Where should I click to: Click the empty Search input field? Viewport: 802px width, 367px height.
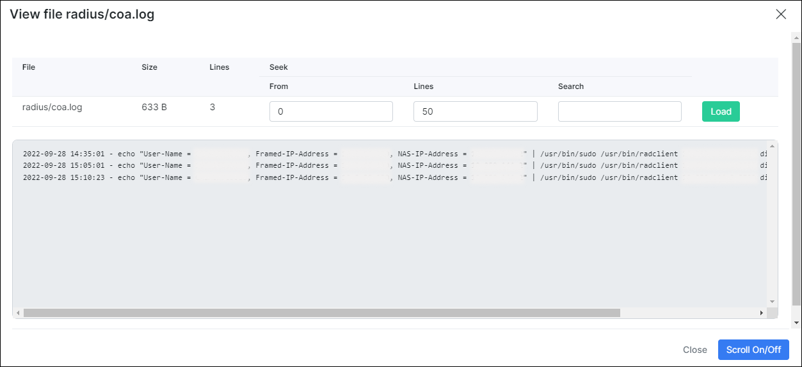[x=619, y=111]
